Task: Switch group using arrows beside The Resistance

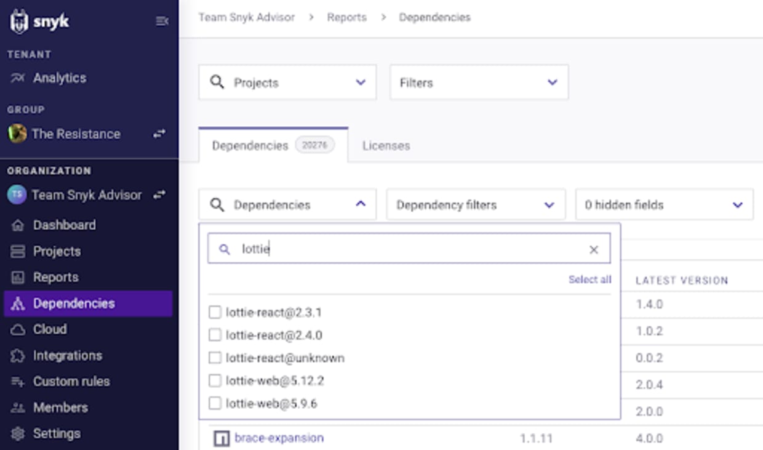Action: [159, 134]
